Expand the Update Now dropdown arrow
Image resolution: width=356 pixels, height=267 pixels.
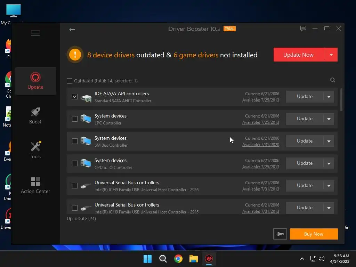[331, 55]
